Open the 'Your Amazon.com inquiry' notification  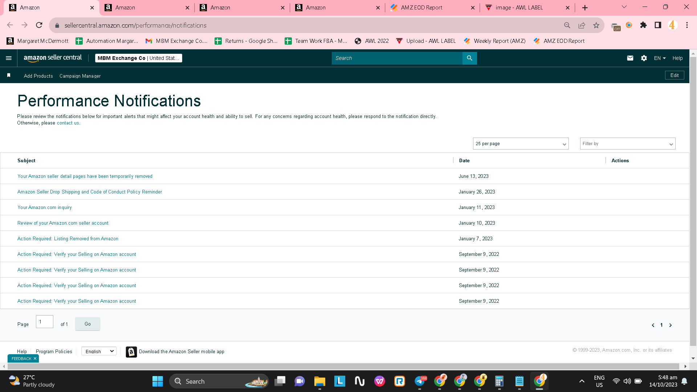45,208
